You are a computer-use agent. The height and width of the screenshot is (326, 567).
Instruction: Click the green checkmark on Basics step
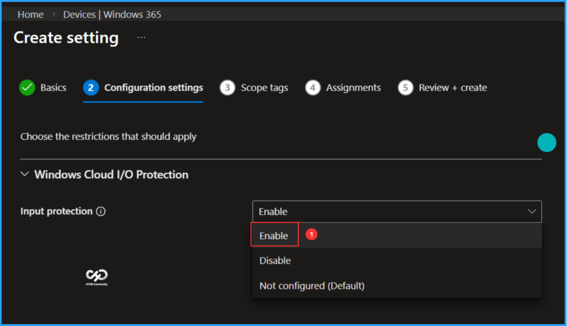point(27,87)
